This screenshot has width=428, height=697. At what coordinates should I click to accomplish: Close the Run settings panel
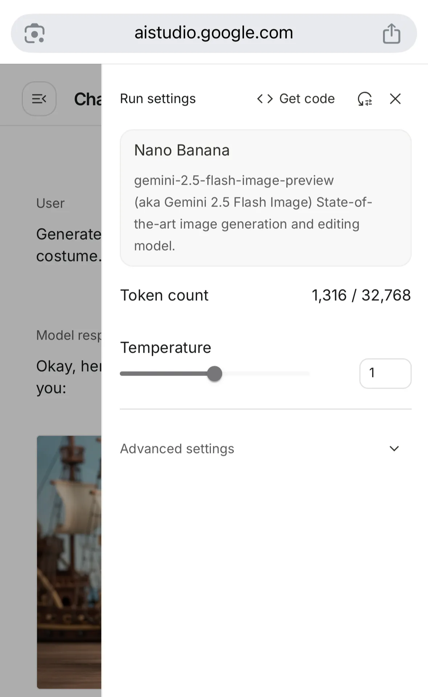(395, 99)
